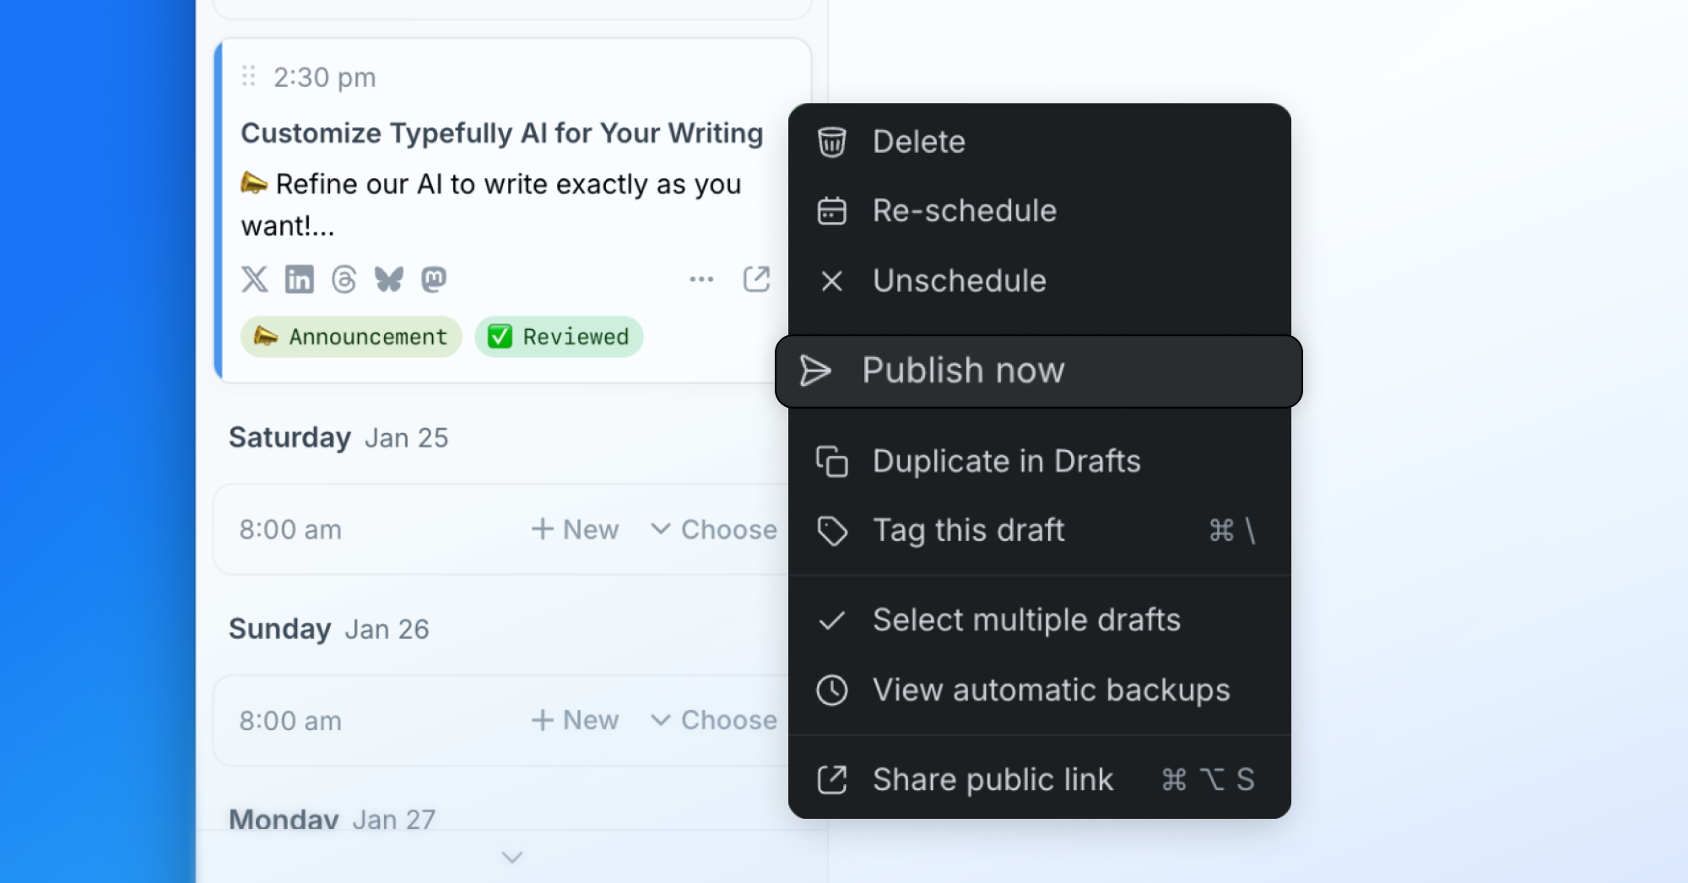Click the Saturday Jan 25 date heading
The width and height of the screenshot is (1688, 883).
click(338, 438)
